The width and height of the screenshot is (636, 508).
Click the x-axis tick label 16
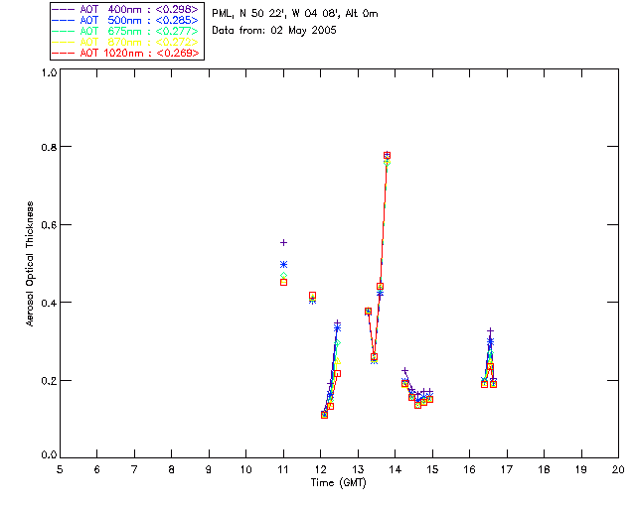(x=469, y=469)
